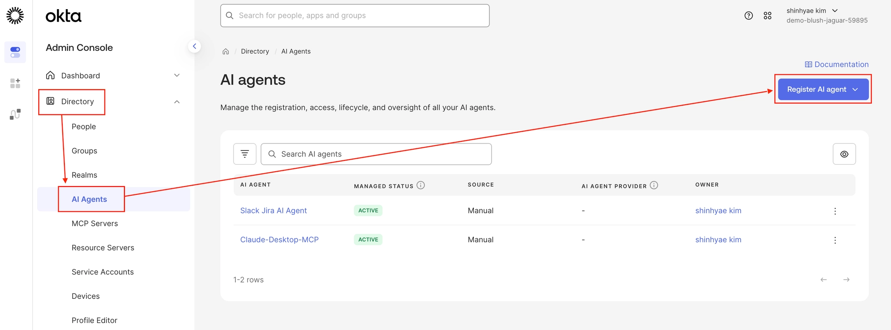This screenshot has height=330, width=891.
Task: Open the help question-mark icon
Action: click(749, 16)
